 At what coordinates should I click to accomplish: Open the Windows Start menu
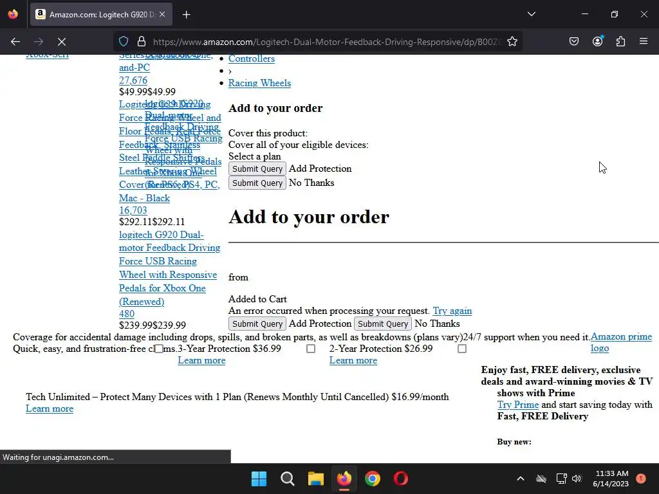259,479
